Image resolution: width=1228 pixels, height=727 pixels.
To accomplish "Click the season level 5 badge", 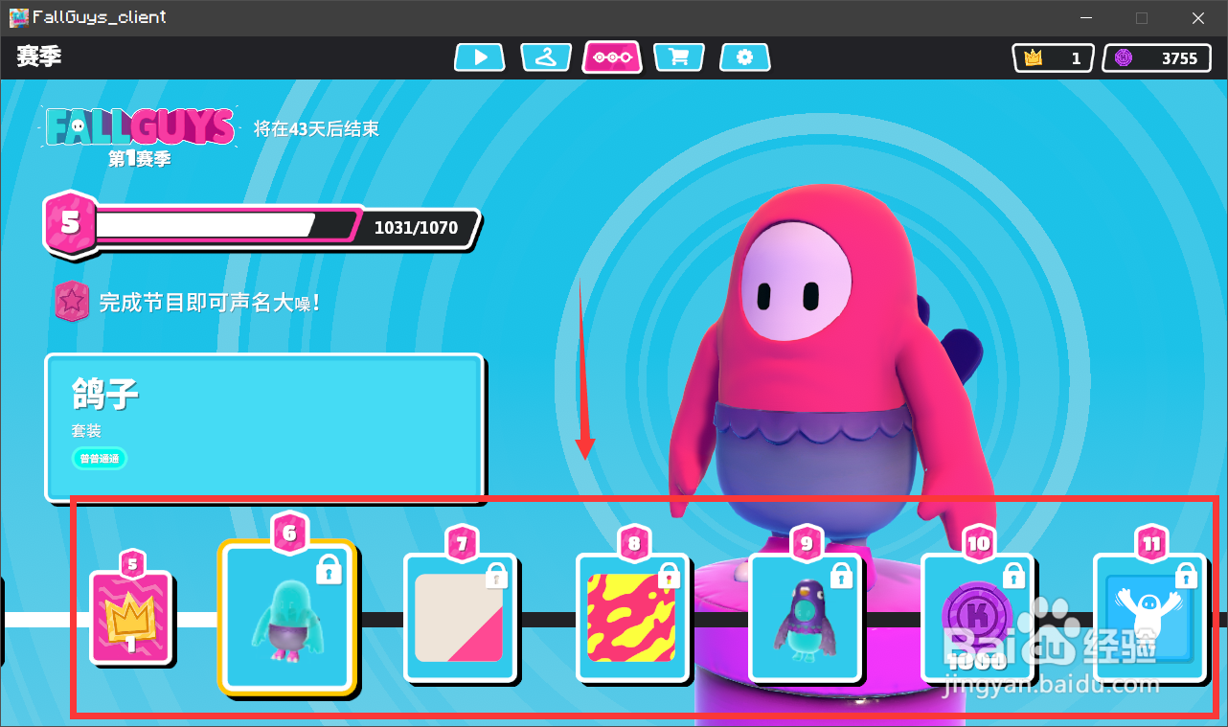I will click(x=70, y=224).
